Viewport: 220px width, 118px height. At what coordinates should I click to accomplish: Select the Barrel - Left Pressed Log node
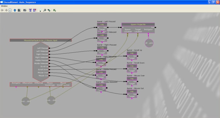click(102, 27)
